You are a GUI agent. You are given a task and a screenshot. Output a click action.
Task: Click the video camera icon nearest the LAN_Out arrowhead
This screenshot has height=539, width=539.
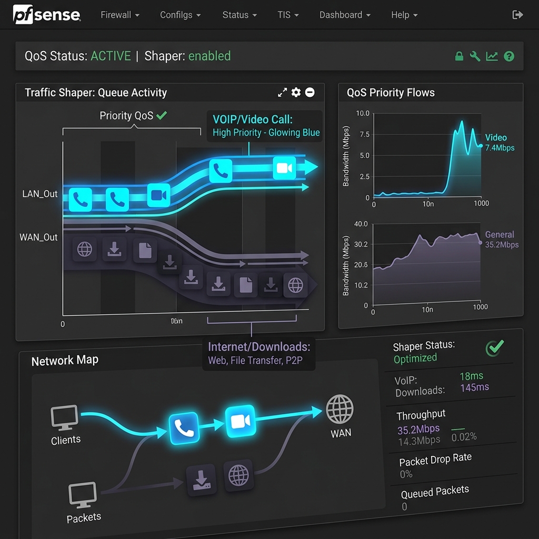click(x=284, y=168)
